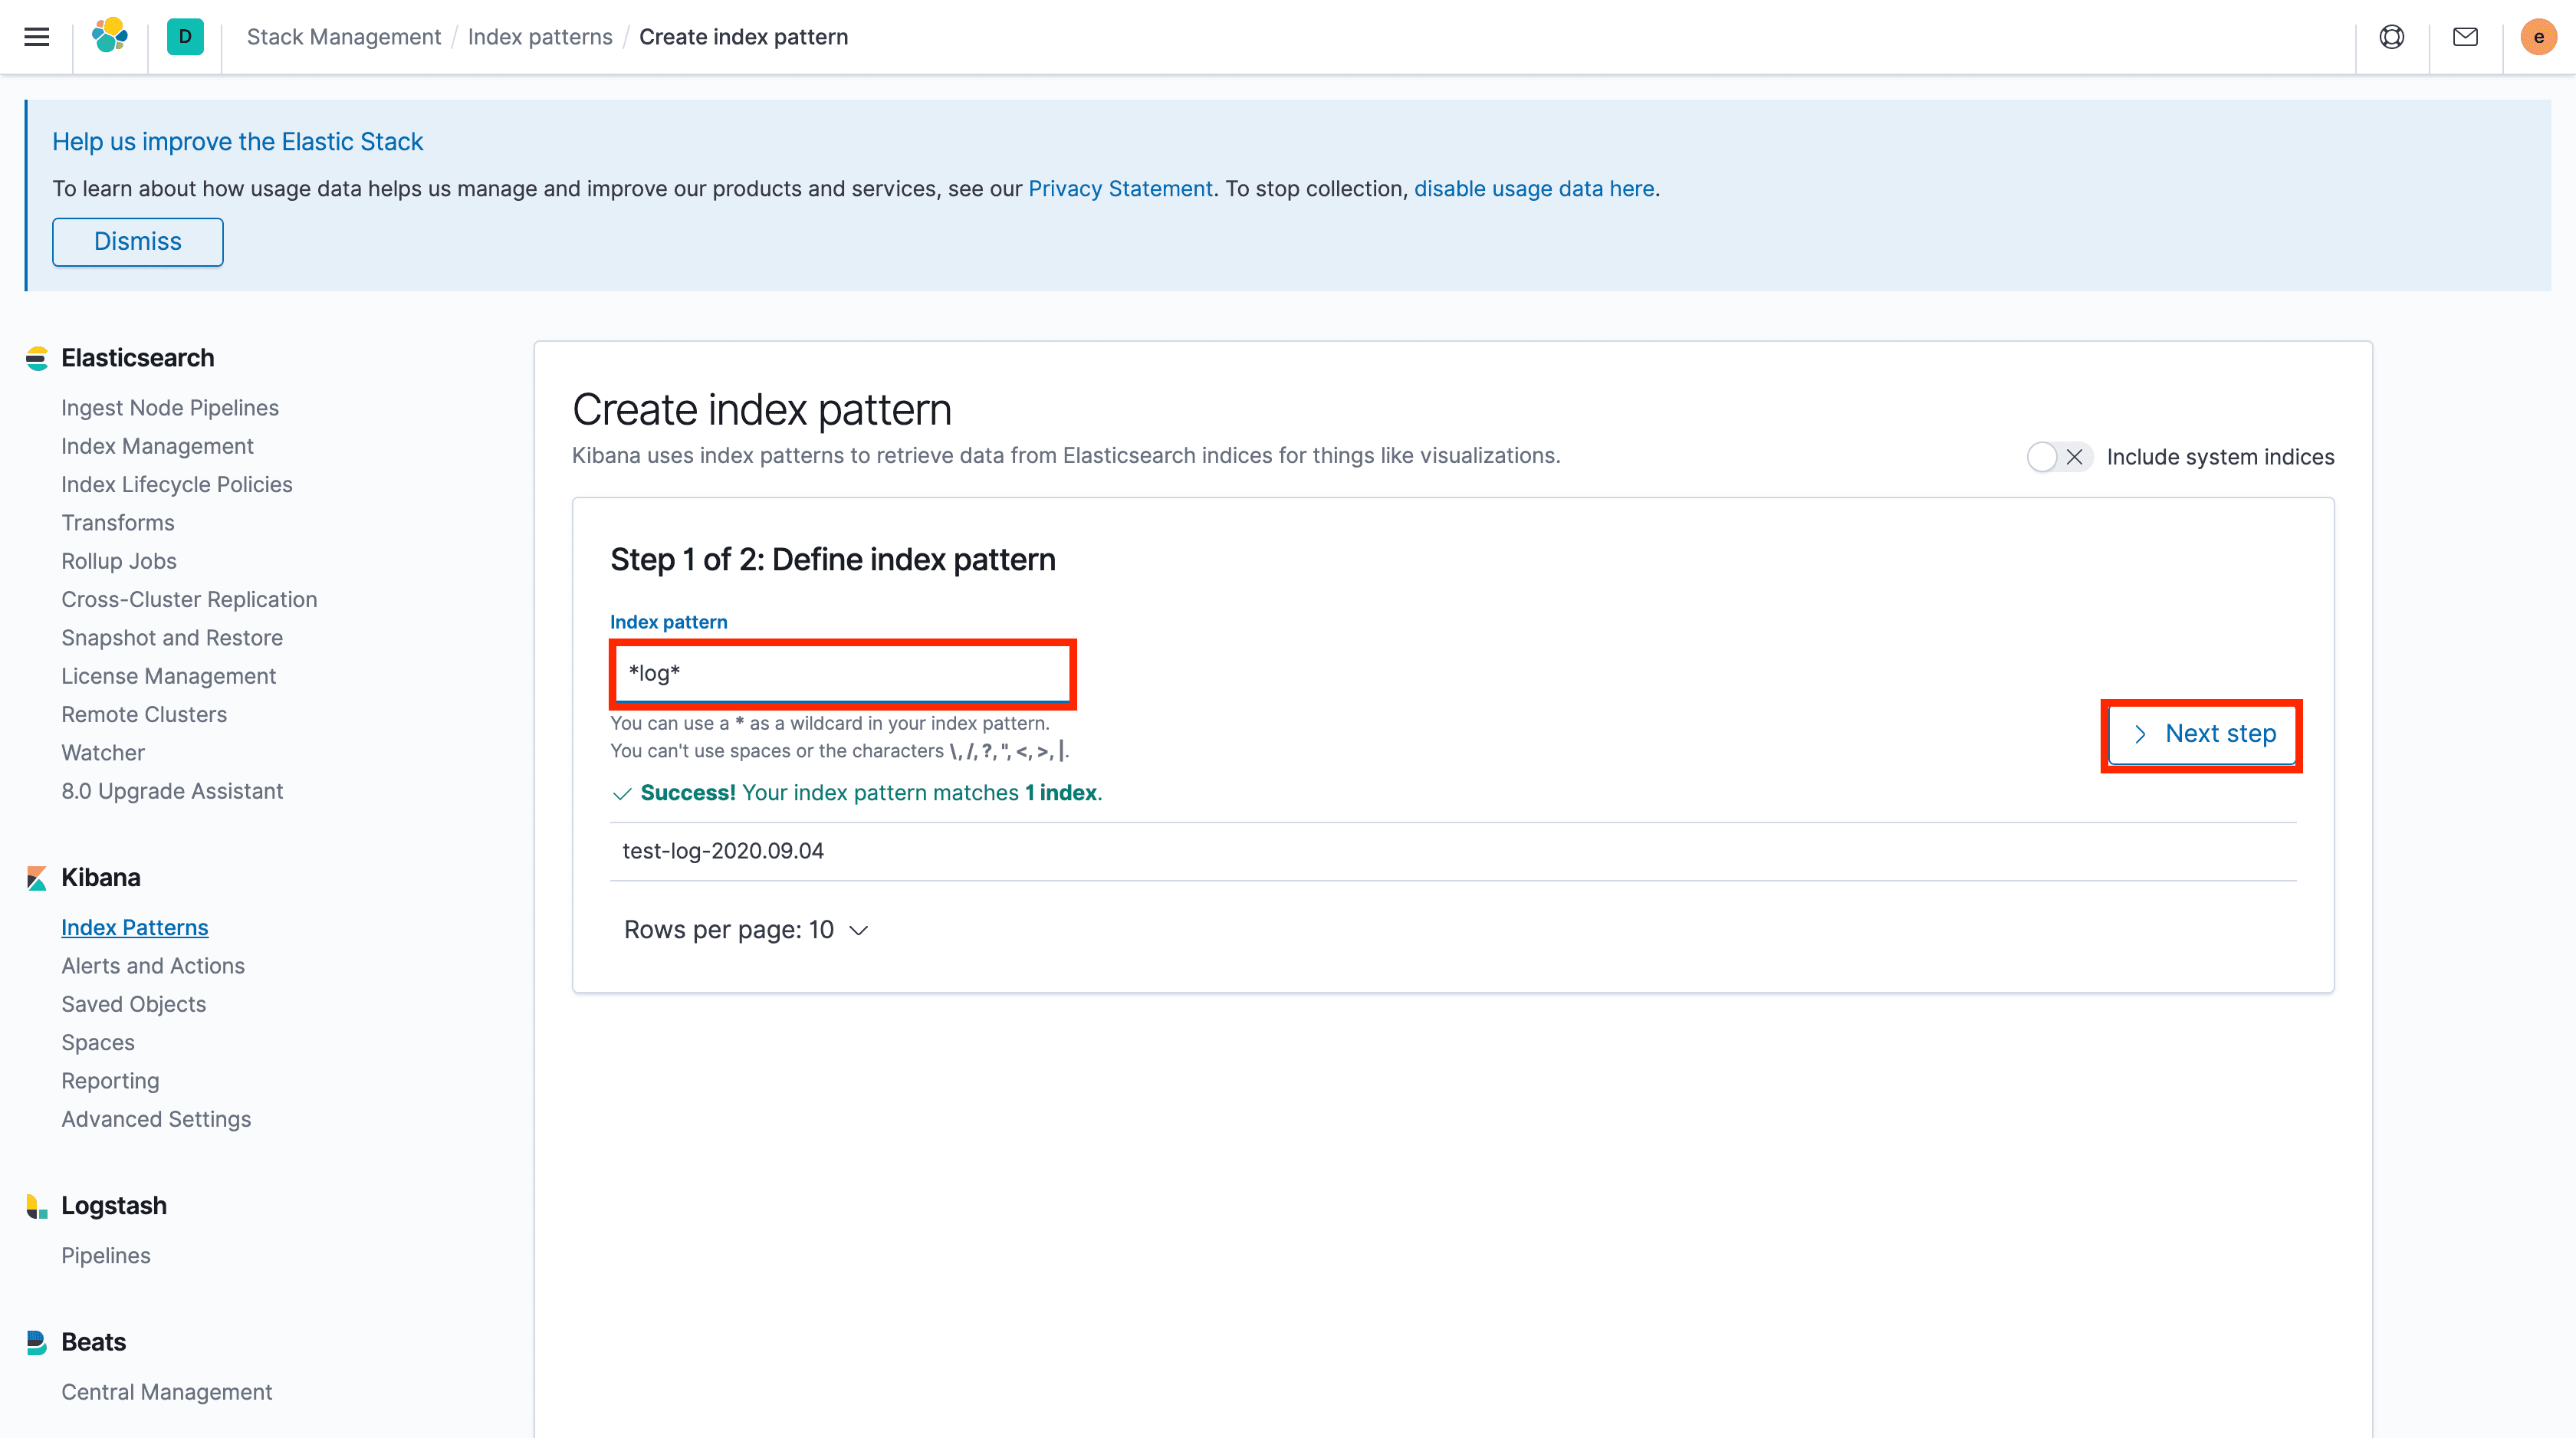2576x1438 pixels.
Task: Open the Privacy Statement link
Action: tap(1120, 189)
